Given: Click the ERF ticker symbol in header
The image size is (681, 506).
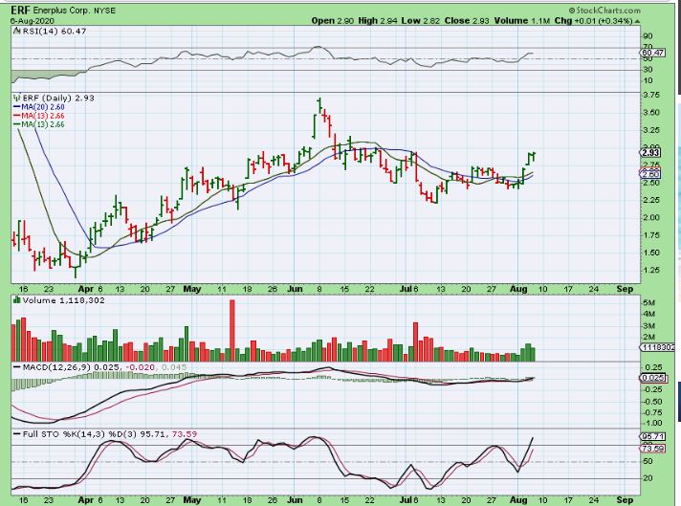Looking at the screenshot, I should (x=20, y=10).
